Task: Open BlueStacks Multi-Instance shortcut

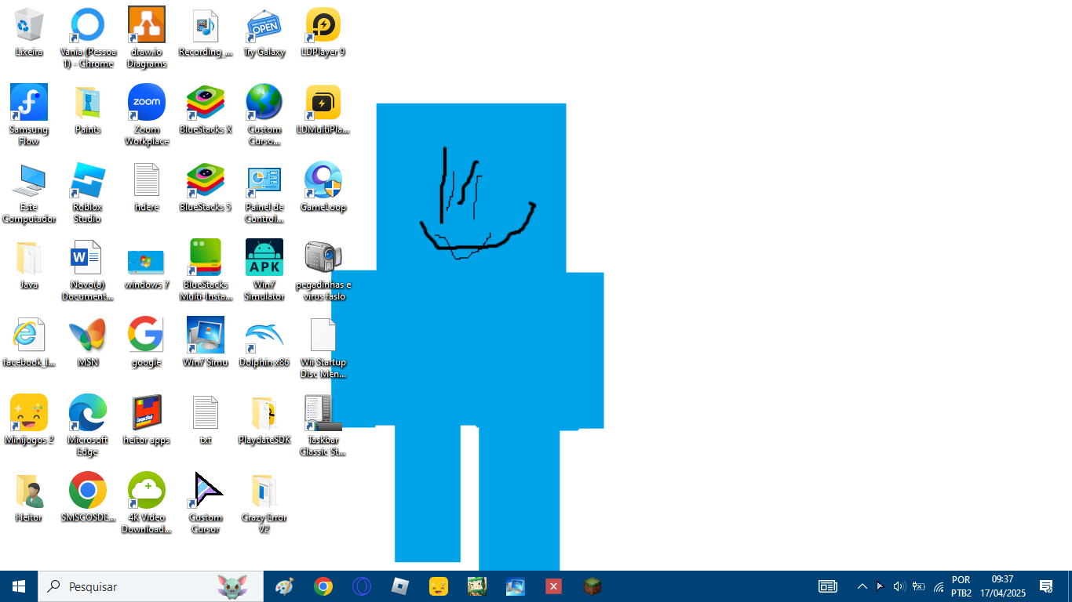Action: coord(206,270)
